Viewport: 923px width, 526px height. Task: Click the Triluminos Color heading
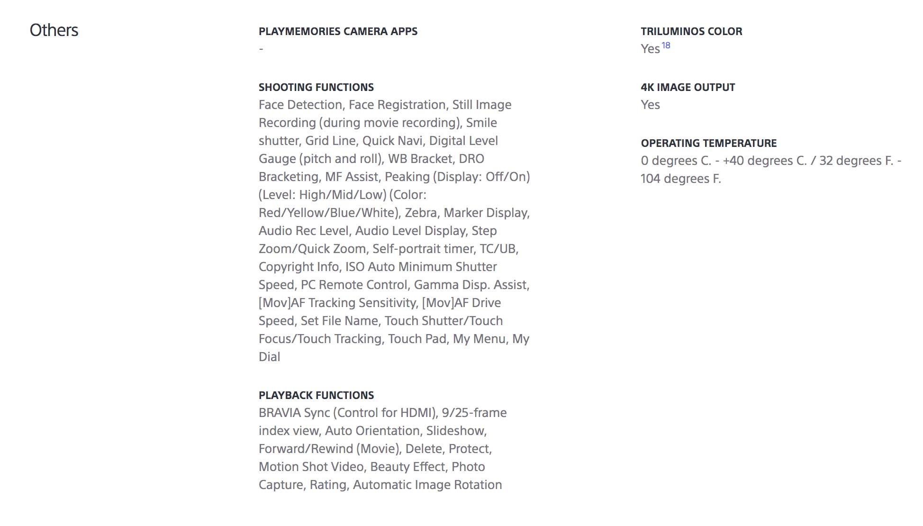[x=691, y=31]
